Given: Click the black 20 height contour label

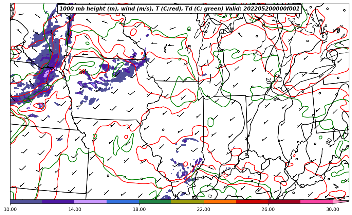Looking at the screenshot, I should coord(268,80).
